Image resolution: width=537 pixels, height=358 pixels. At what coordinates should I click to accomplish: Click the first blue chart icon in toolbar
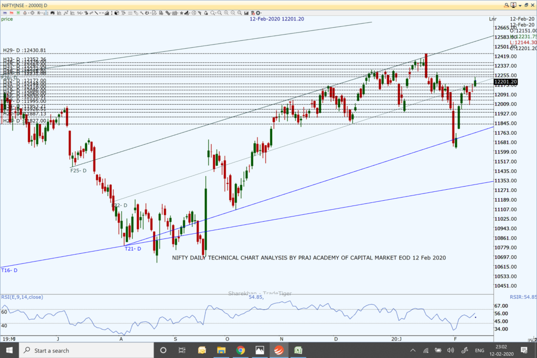pyautogui.click(x=5, y=13)
